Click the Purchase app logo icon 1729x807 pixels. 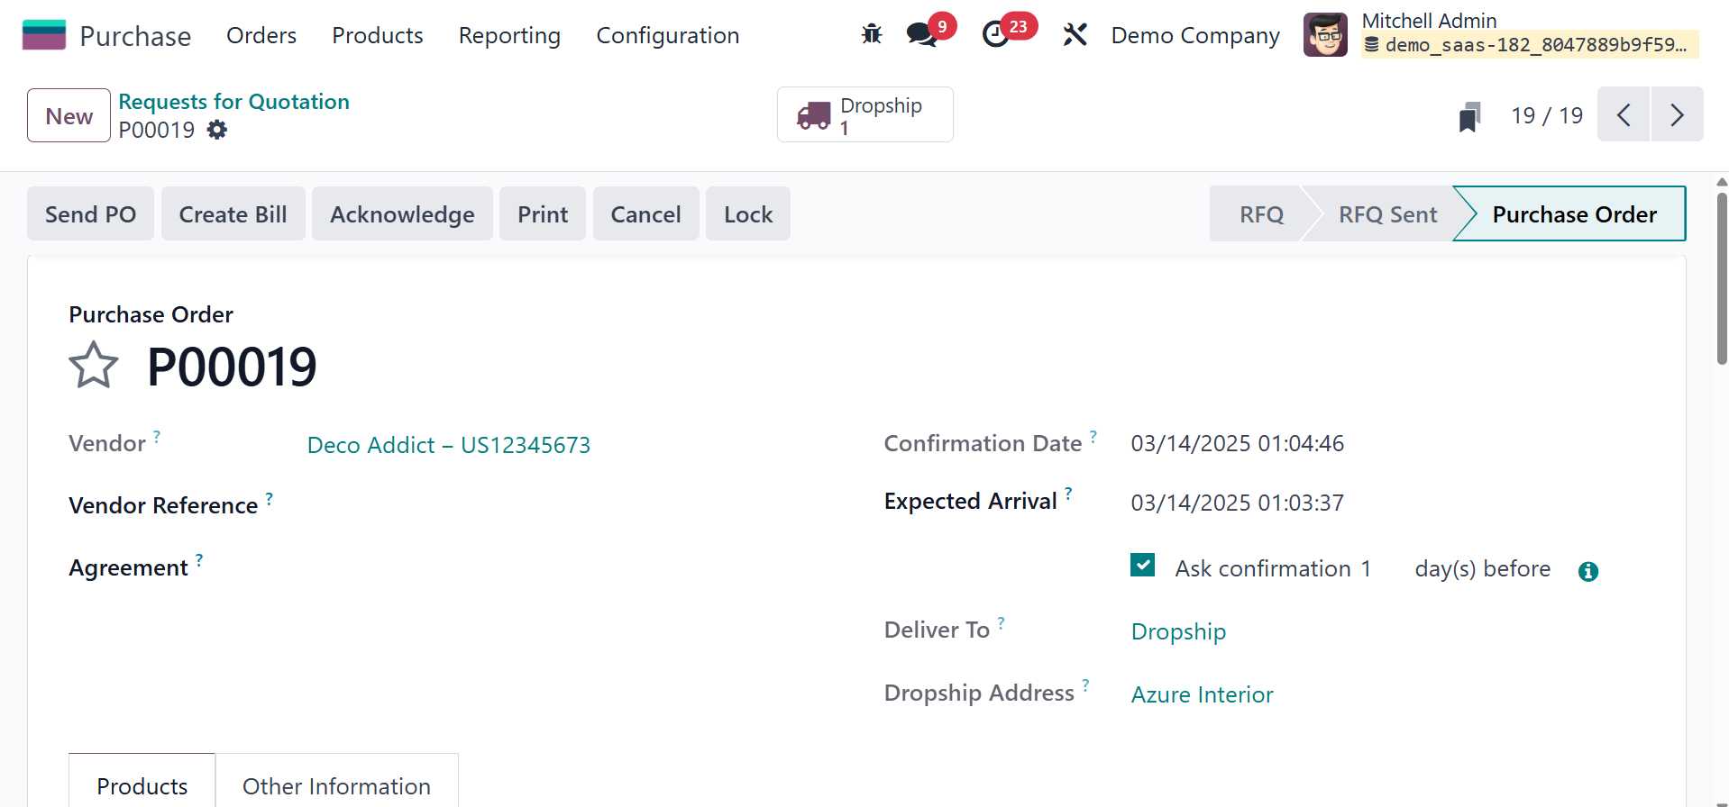[x=44, y=35]
